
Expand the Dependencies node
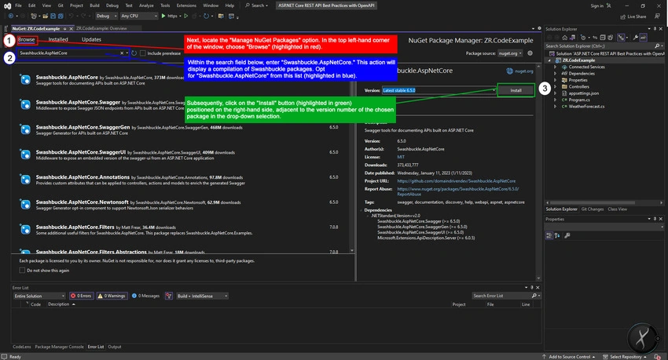[555, 74]
